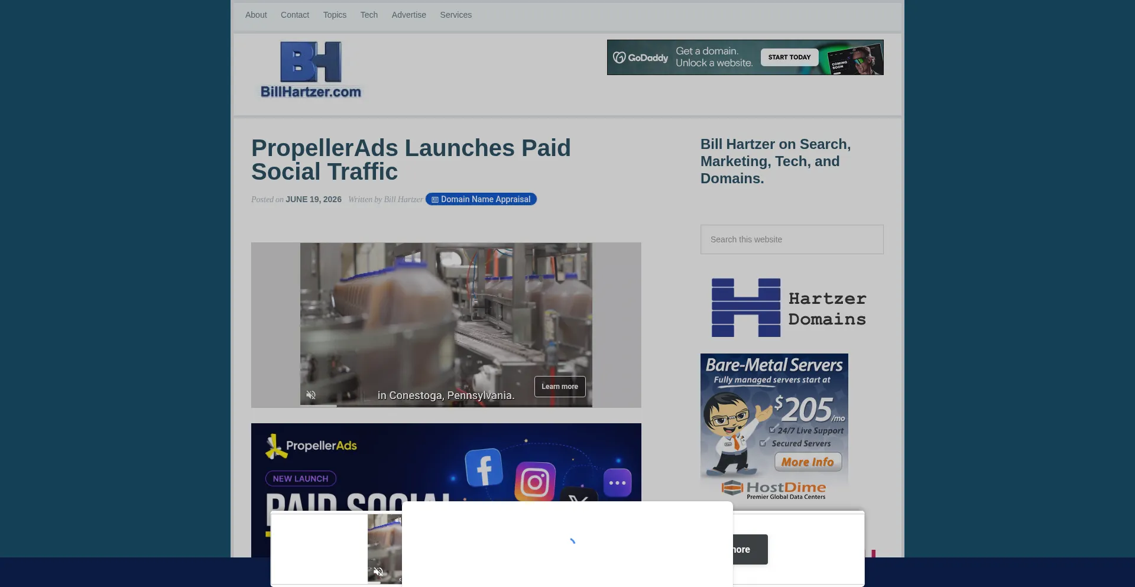
Task: Open the About menu item
Action: (256, 15)
